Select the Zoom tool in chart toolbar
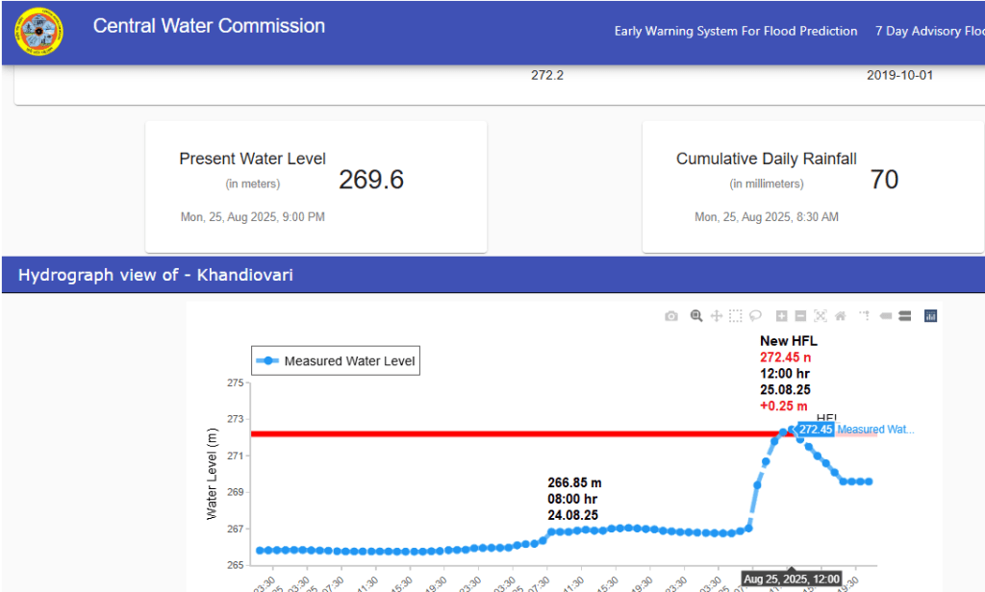Screen dimensions: 985x592 (695, 316)
